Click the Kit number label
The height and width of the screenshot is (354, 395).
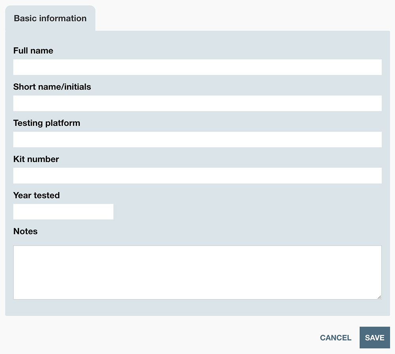[36, 159]
